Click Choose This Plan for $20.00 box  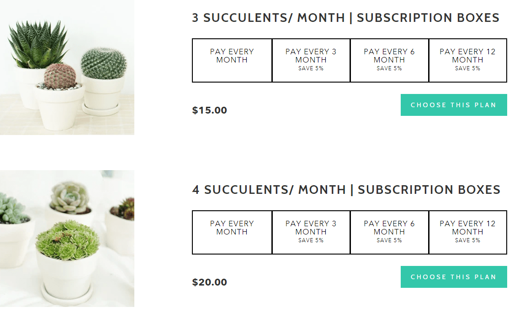coord(453,277)
